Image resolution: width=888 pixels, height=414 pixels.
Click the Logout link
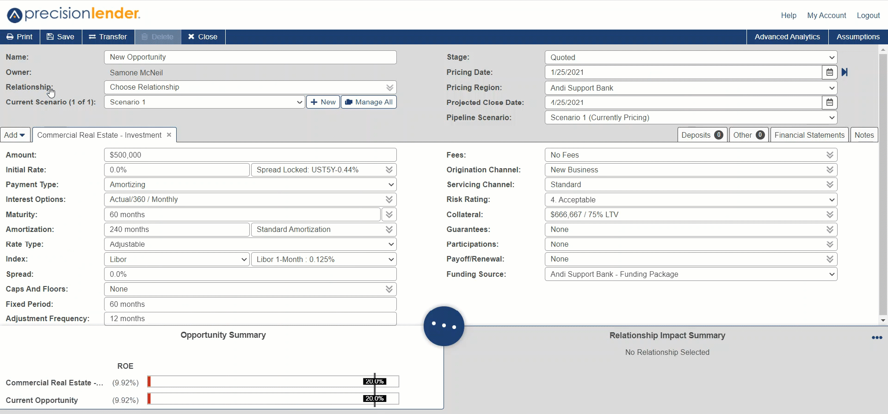[868, 15]
